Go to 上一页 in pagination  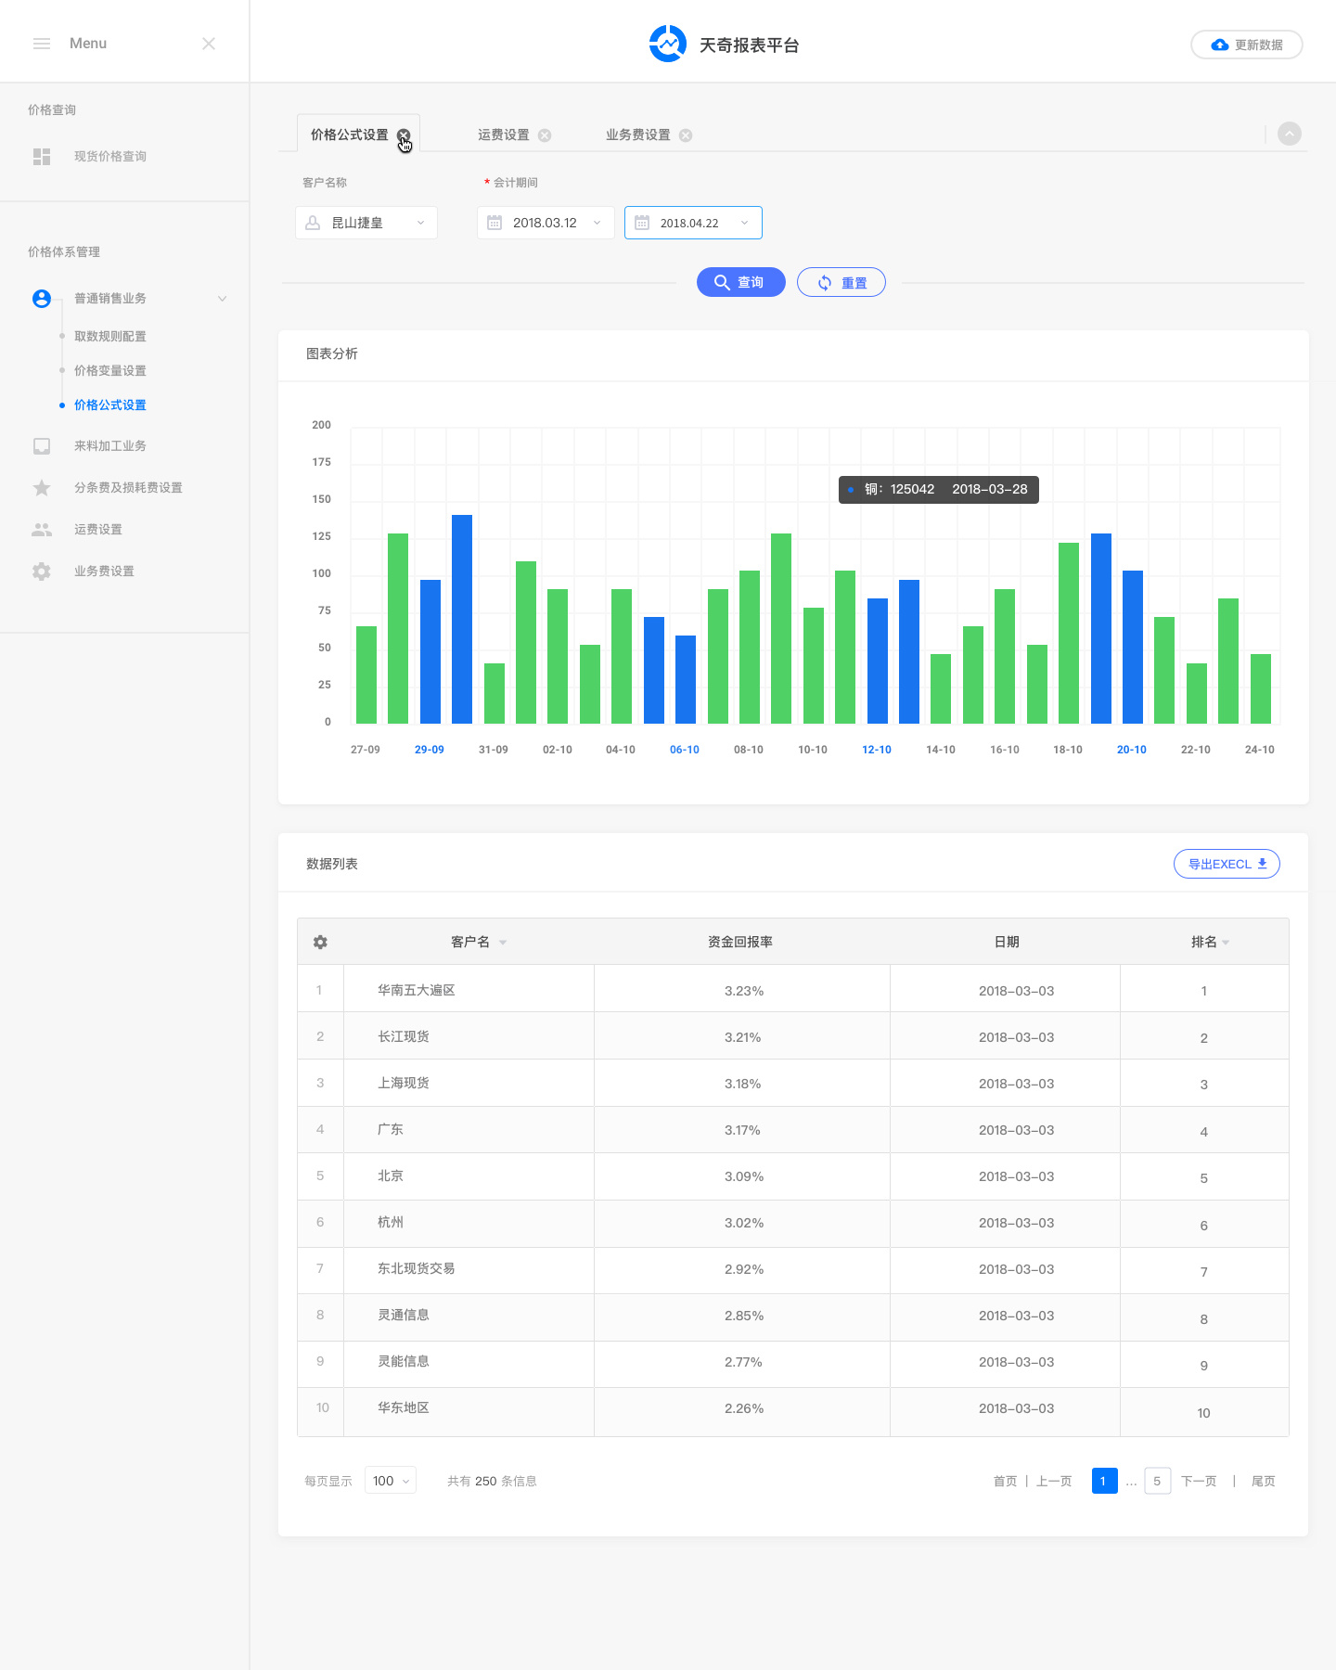click(x=1054, y=1481)
